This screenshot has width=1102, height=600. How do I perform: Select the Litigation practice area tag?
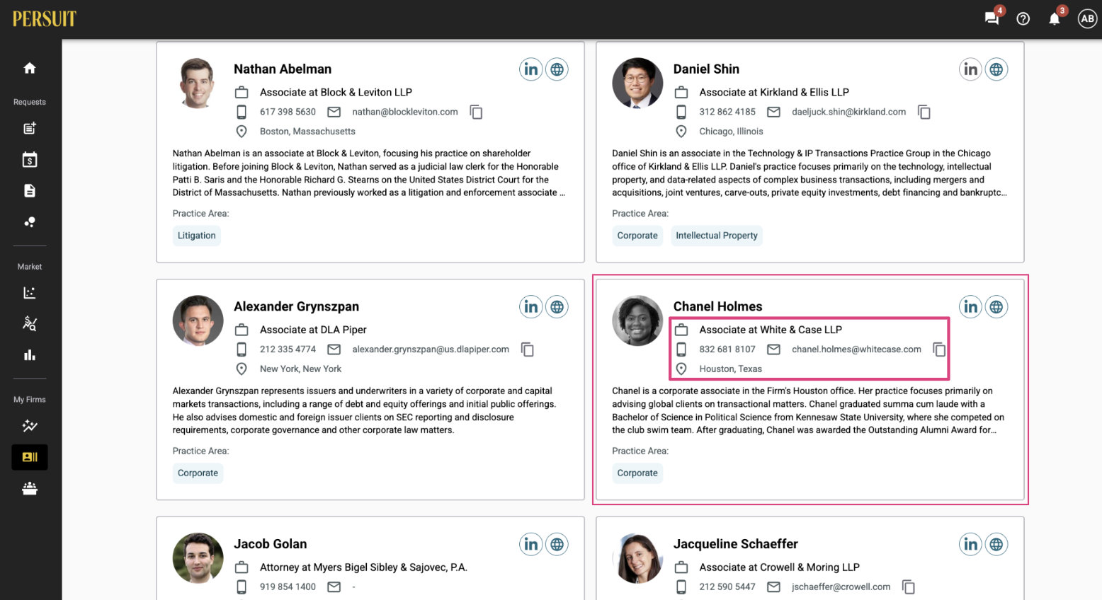[197, 236]
